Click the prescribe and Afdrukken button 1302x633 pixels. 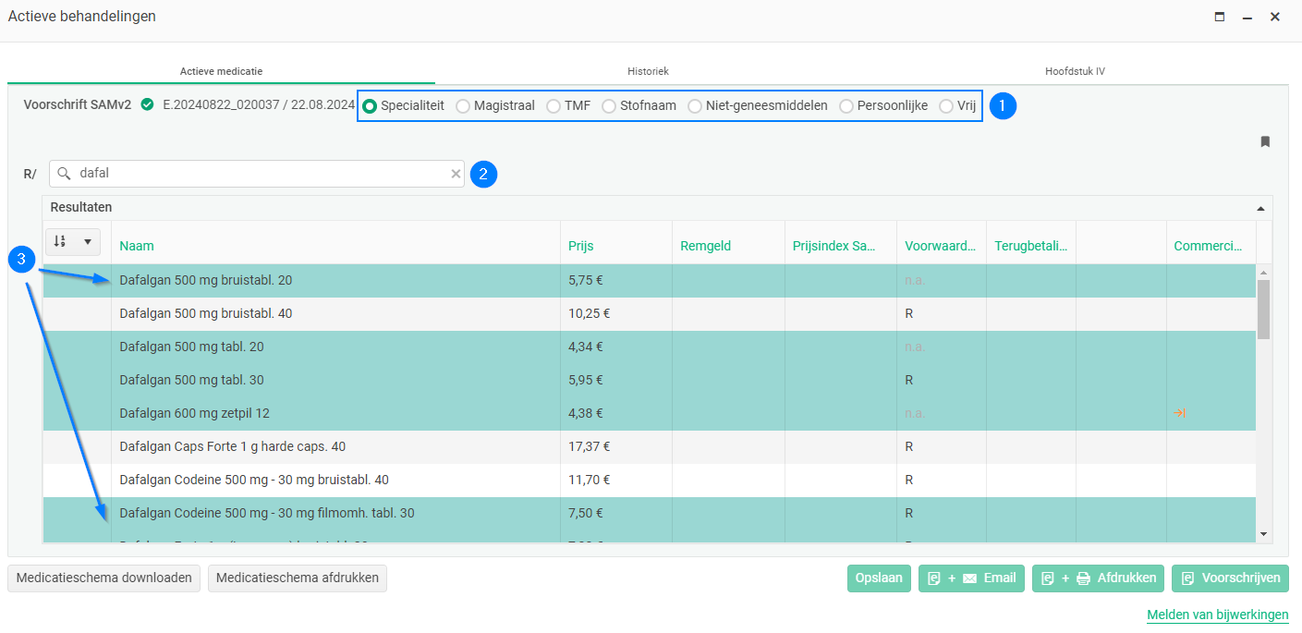1099,578
